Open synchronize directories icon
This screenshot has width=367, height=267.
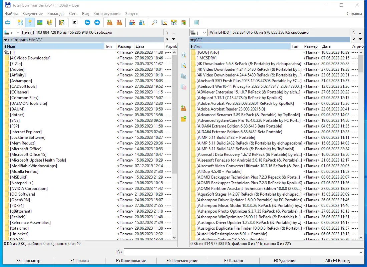(x=174, y=22)
